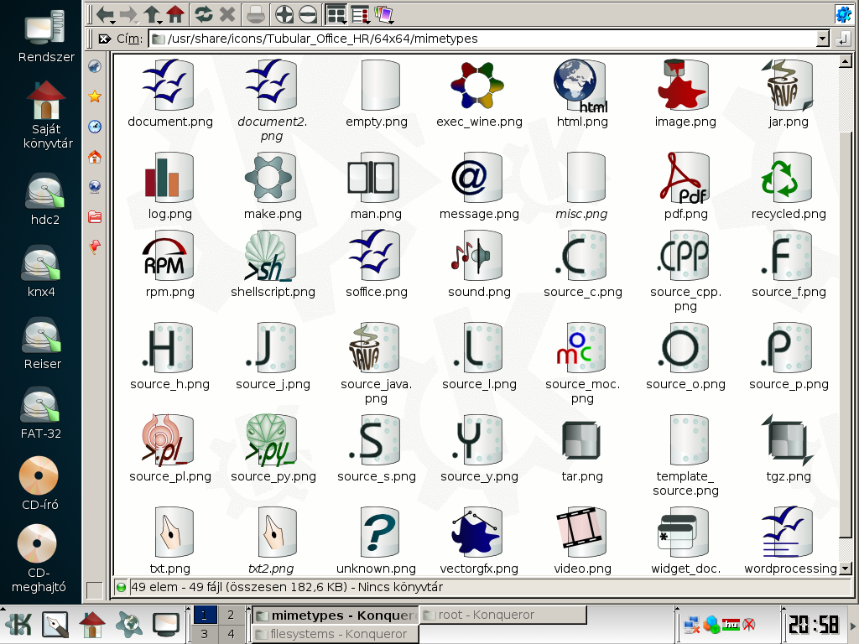859x644 pixels.
Task: Open the network globe sidebar tab
Action: pos(95,187)
